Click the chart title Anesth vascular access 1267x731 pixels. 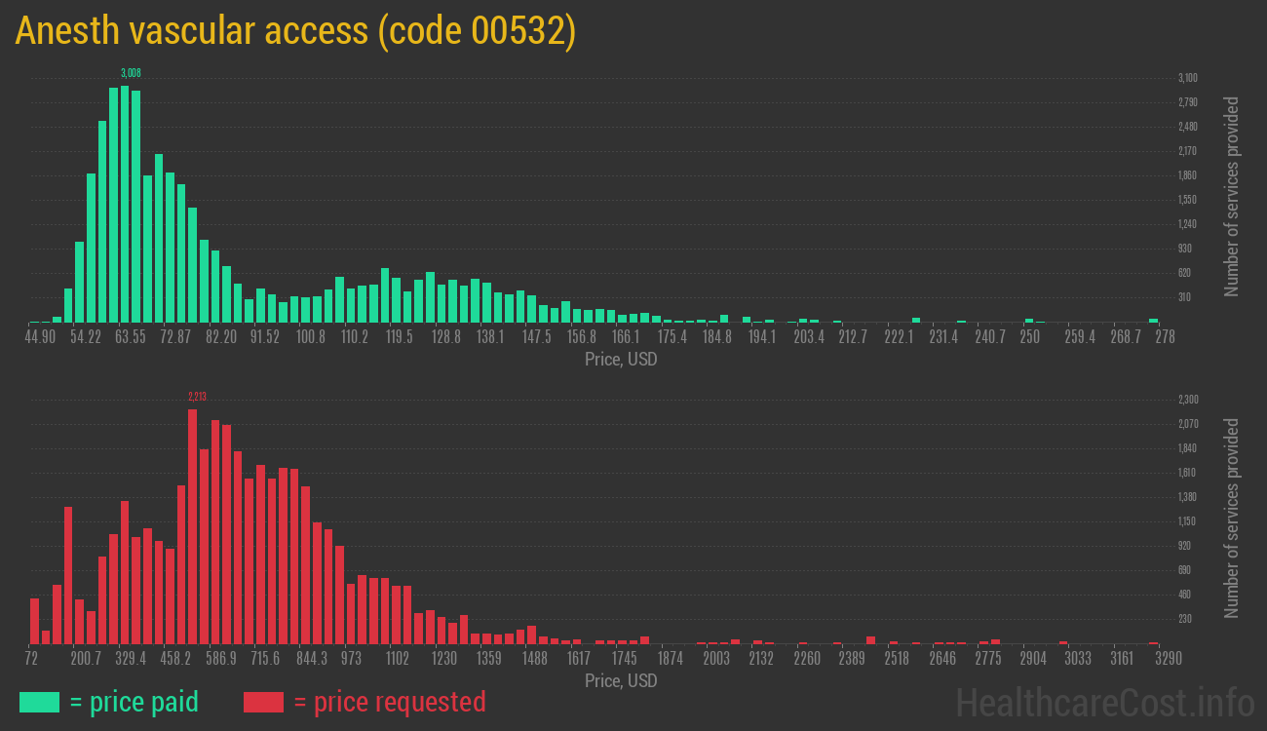point(295,32)
